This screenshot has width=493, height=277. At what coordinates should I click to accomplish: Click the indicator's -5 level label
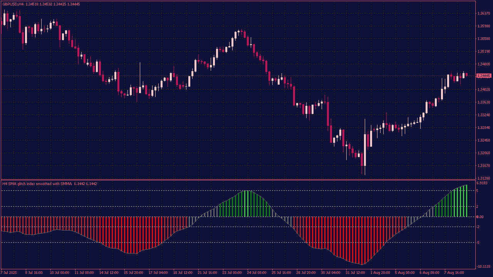[478, 243]
